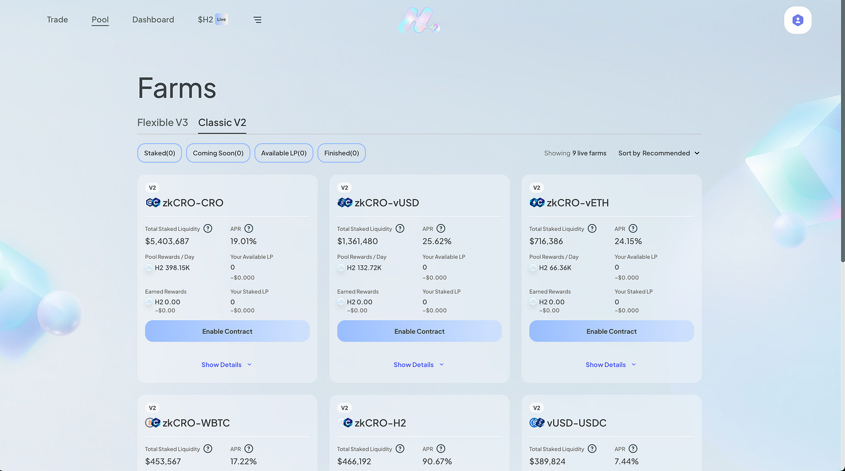845x471 pixels.
Task: Click the $5,403,687 staked liquidity value
Action: tap(167, 241)
